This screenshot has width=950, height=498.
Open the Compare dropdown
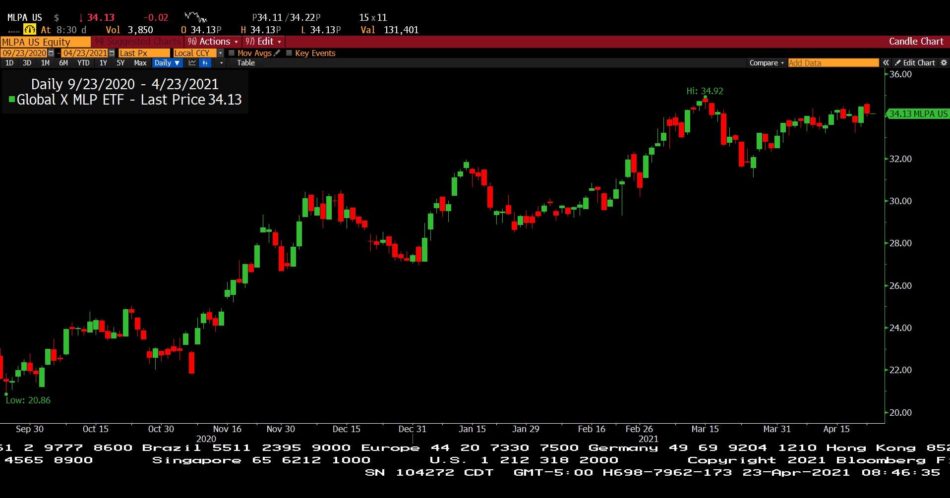(x=767, y=63)
